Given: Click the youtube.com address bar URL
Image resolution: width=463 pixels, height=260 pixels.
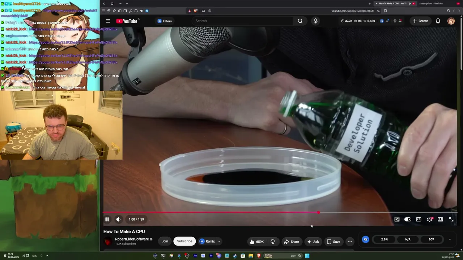Looking at the screenshot, I should point(353,11).
